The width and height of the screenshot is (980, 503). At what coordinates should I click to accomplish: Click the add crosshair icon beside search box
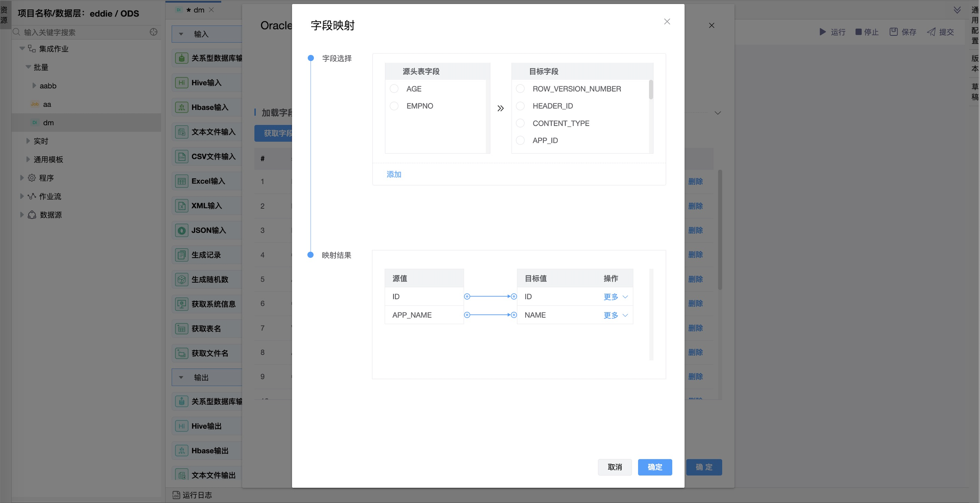click(x=153, y=32)
